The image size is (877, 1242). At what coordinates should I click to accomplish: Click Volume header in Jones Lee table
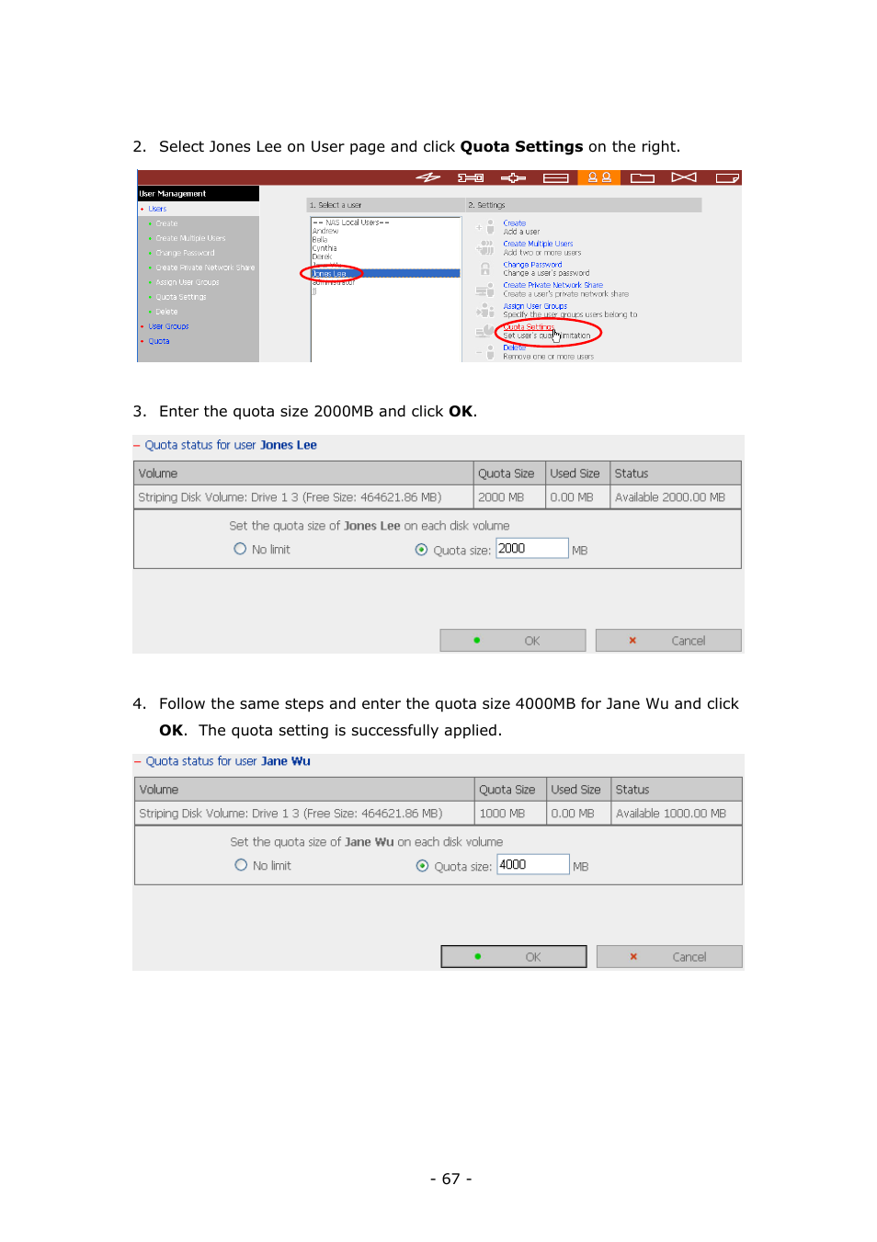[x=303, y=473]
